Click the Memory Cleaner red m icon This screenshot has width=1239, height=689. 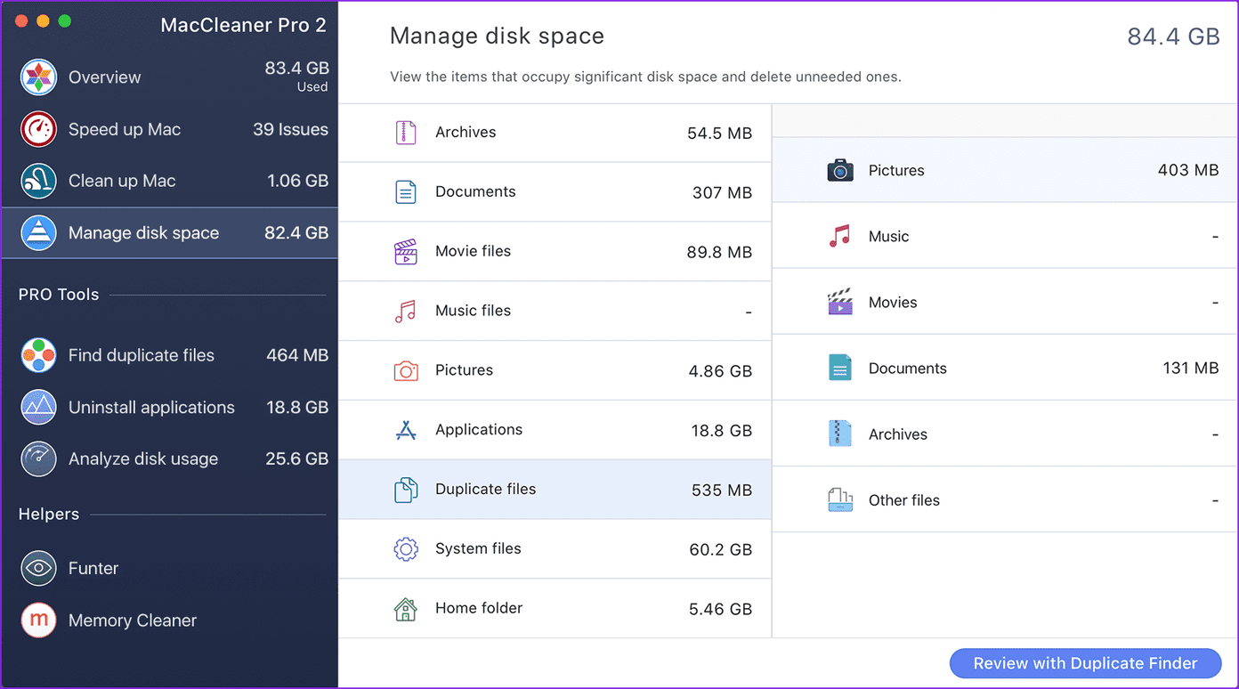click(39, 620)
